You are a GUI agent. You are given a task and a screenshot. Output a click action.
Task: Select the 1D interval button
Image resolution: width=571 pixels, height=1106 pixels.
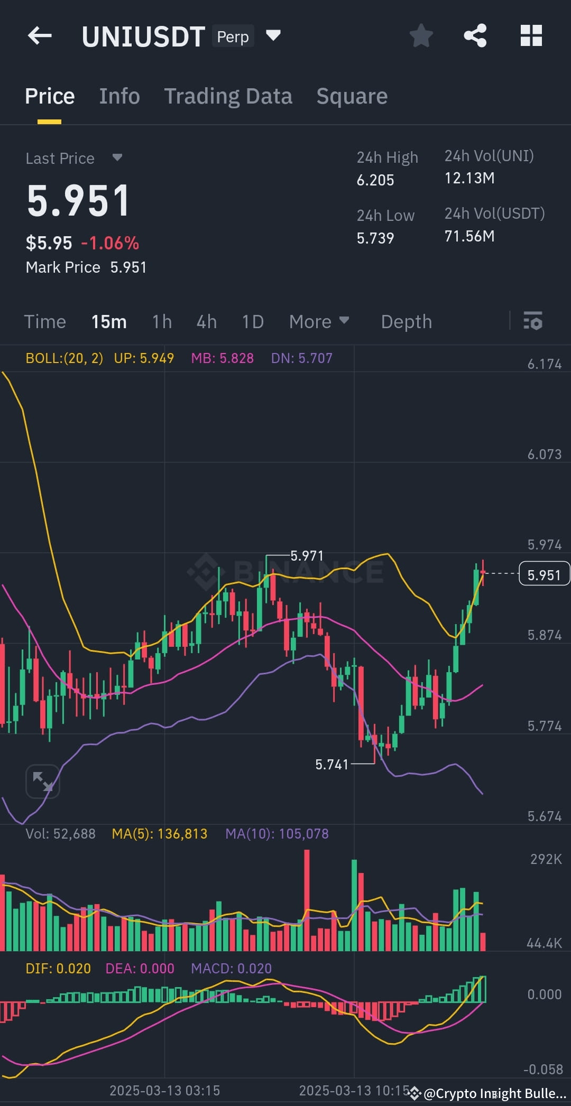click(x=253, y=322)
